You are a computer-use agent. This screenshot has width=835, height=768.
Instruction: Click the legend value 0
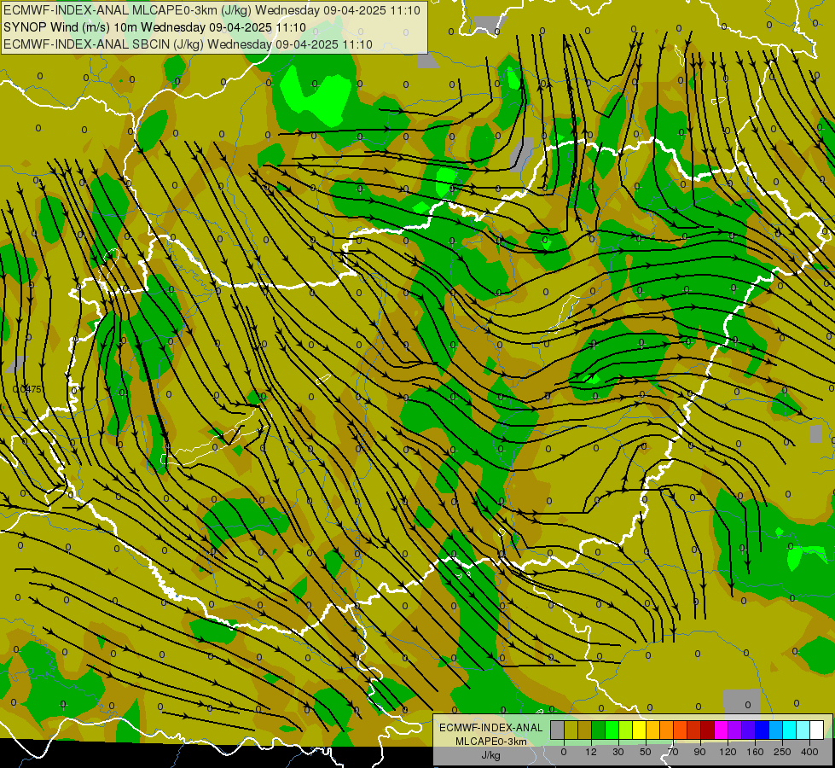point(564,752)
